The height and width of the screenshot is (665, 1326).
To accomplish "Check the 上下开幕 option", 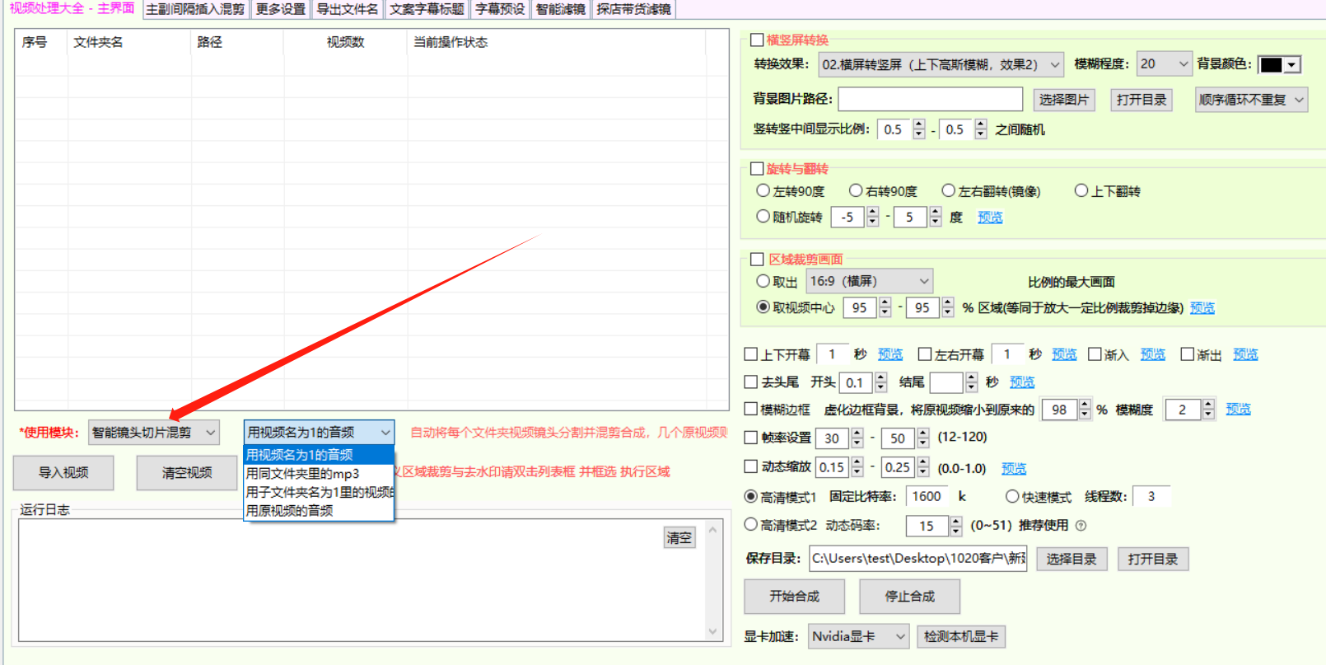I will [x=750, y=354].
